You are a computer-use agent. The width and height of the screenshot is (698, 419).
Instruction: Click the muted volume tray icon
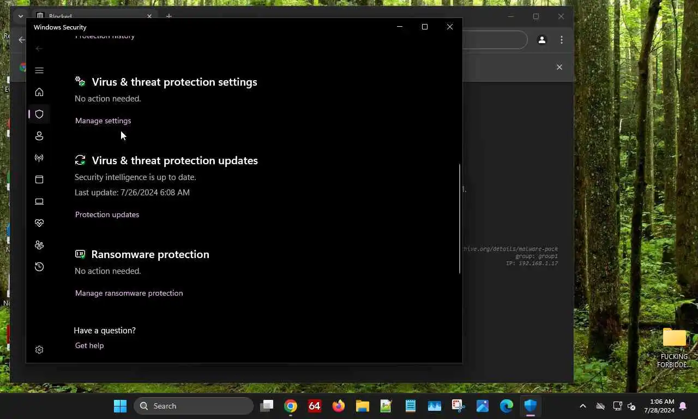631,406
